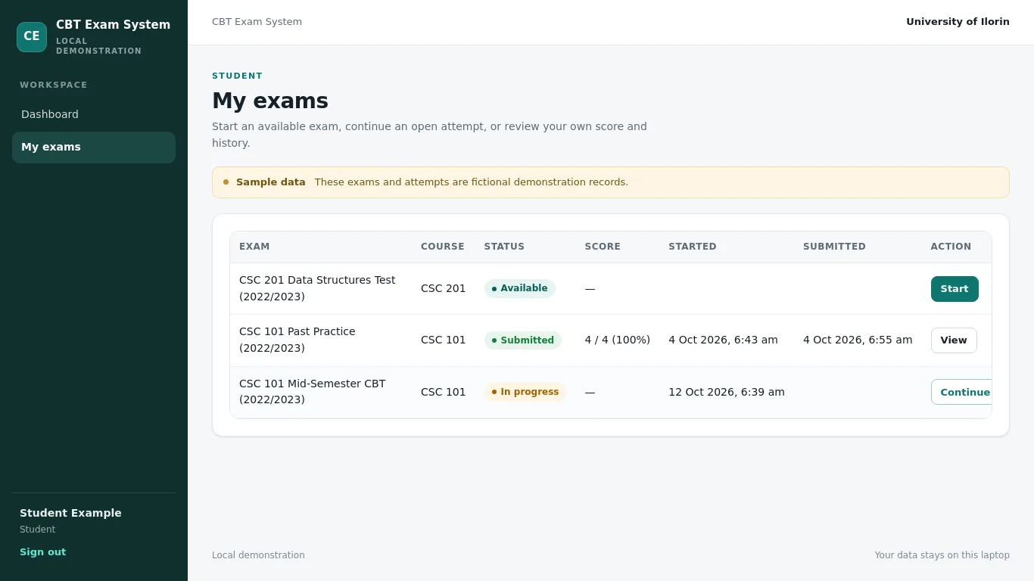Click the EXAM column header

pyautogui.click(x=254, y=247)
